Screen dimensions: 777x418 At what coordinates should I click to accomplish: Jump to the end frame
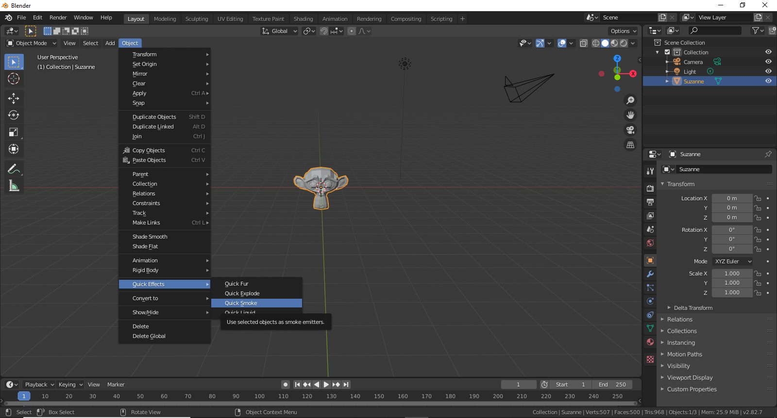pyautogui.click(x=346, y=385)
